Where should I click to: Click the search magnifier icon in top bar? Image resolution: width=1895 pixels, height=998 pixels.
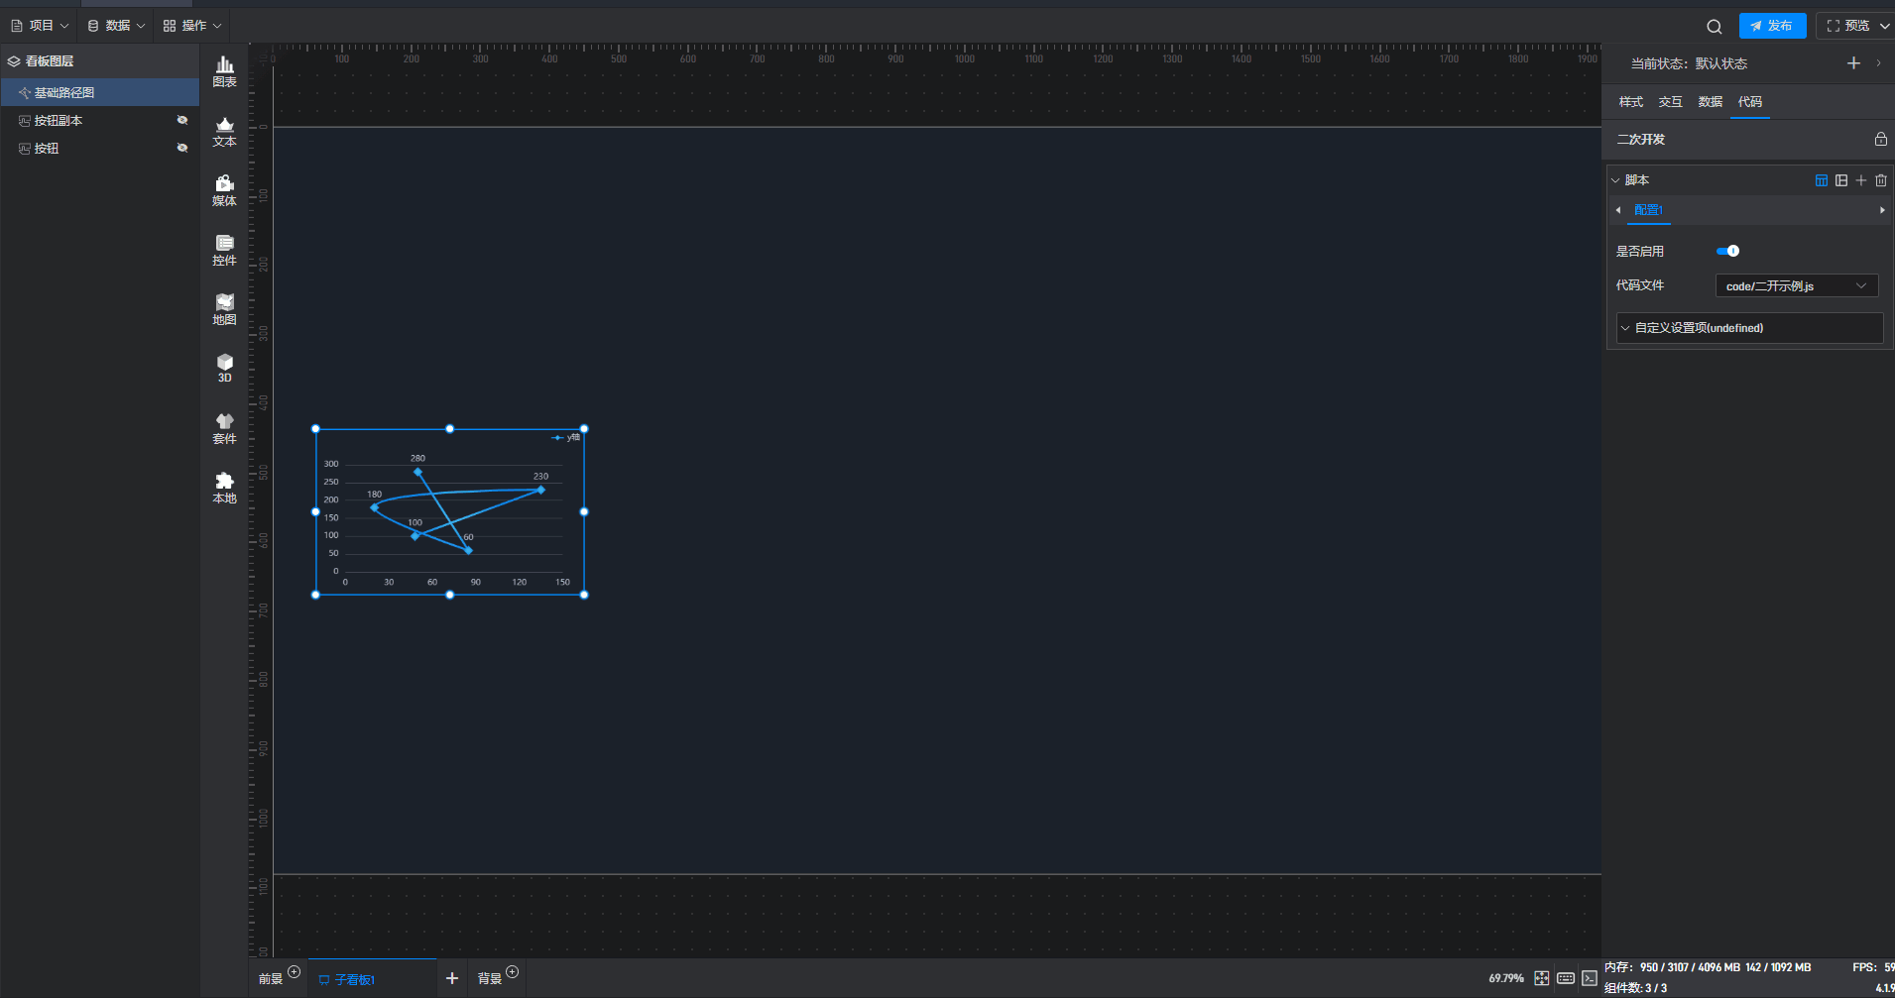tap(1715, 27)
